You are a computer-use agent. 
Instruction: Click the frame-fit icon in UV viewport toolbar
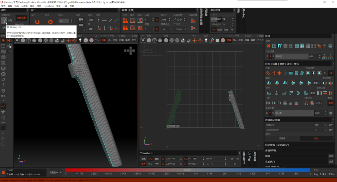click(143, 40)
